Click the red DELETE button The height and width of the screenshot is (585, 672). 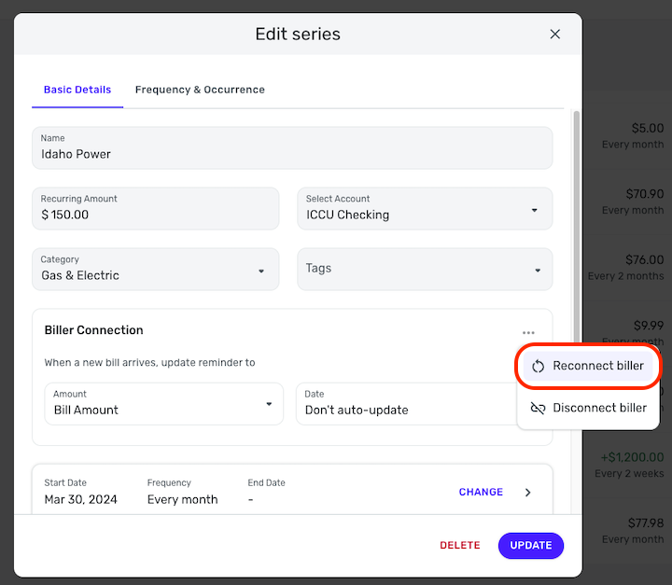(460, 545)
